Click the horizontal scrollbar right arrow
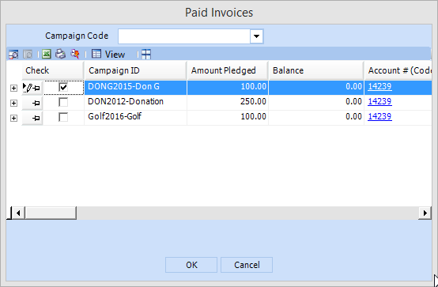This screenshot has height=287, width=438. [x=425, y=213]
